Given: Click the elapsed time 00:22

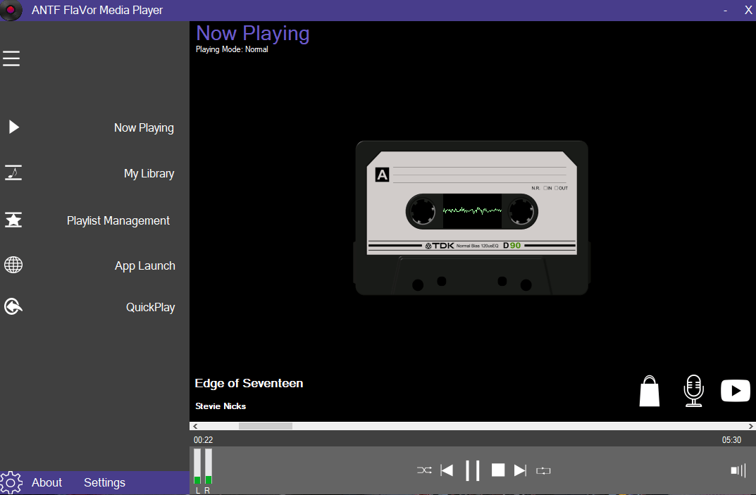Looking at the screenshot, I should [203, 439].
